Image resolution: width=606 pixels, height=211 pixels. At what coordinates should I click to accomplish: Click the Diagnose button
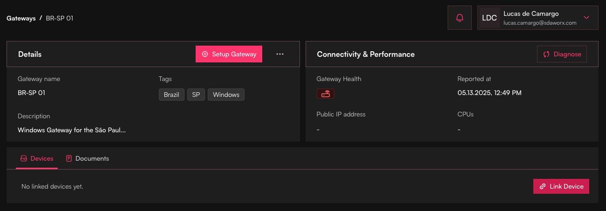(x=562, y=54)
